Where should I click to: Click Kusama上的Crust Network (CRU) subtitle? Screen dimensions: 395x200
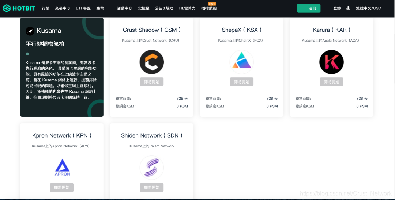coord(151,41)
